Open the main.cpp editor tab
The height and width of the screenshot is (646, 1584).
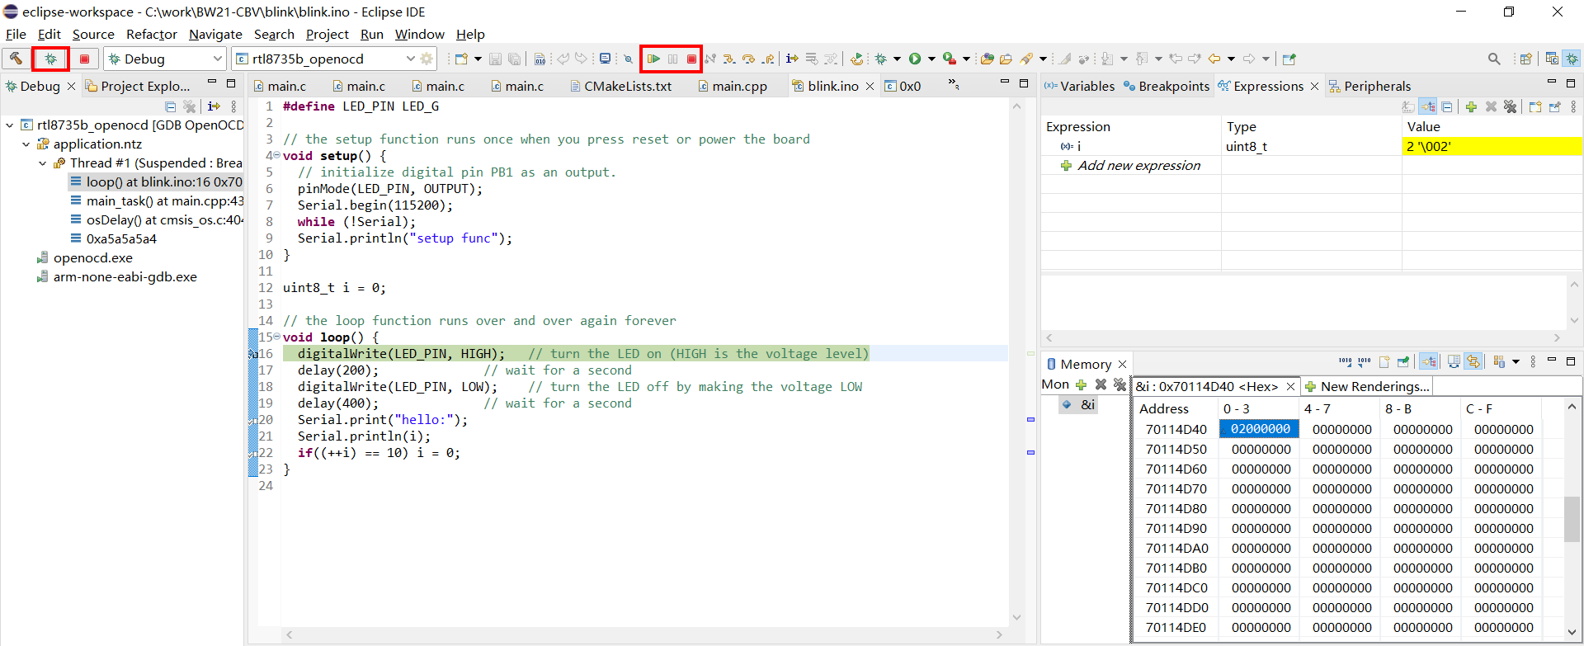(x=733, y=86)
